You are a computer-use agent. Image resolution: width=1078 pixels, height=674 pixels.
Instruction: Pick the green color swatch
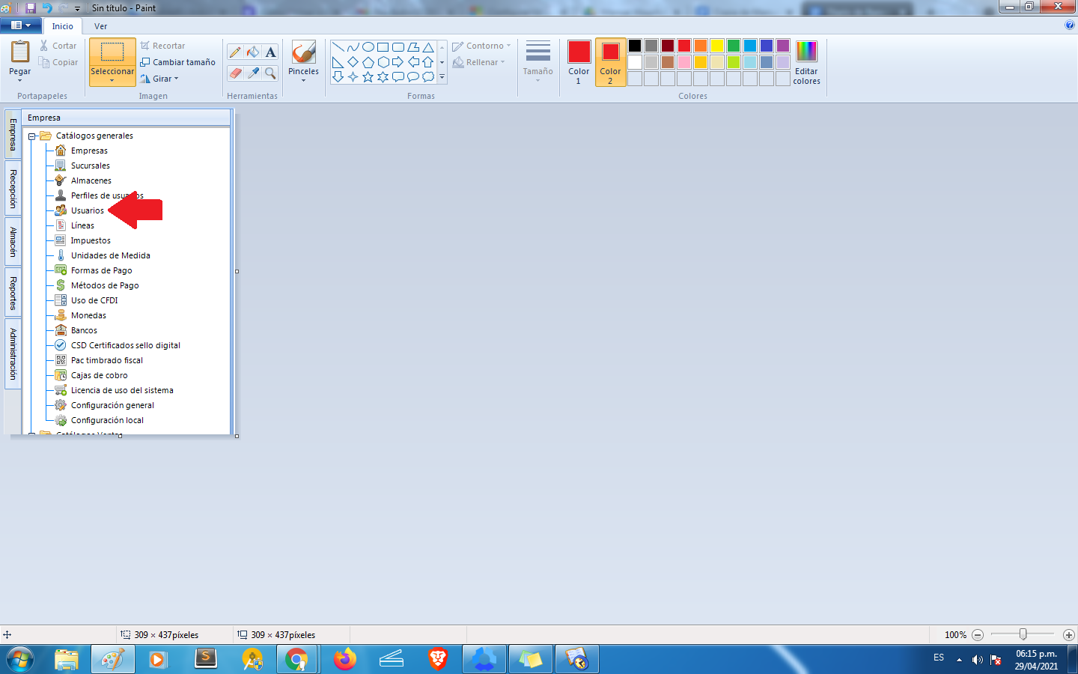(x=734, y=46)
